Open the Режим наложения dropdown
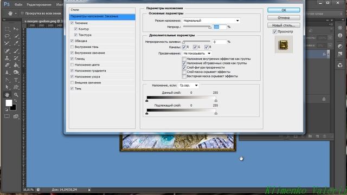Screen dimensions: 347x195 tap(211, 21)
